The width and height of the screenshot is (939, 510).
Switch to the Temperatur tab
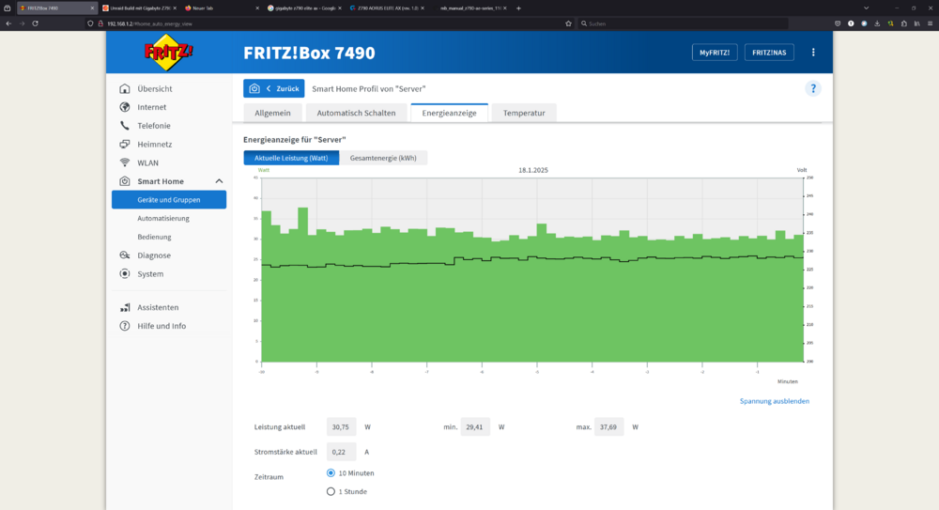pos(524,113)
